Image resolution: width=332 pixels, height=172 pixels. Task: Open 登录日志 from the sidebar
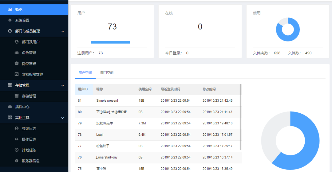29,128
